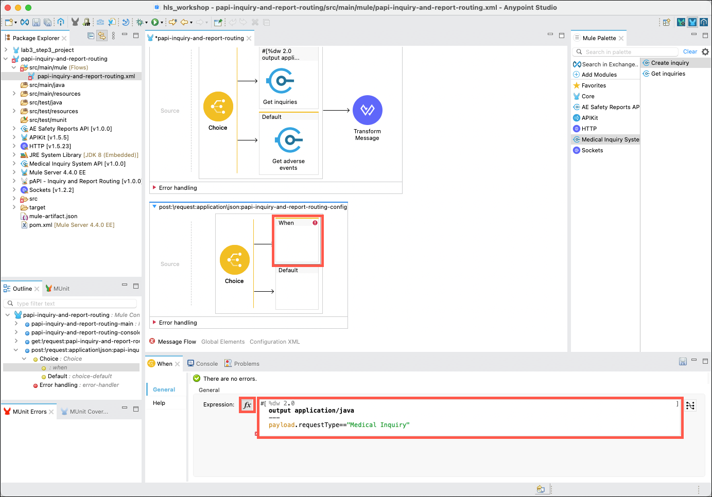Open Package Explorer view menu dots
Viewport: 712px width, 497px height.
point(113,35)
